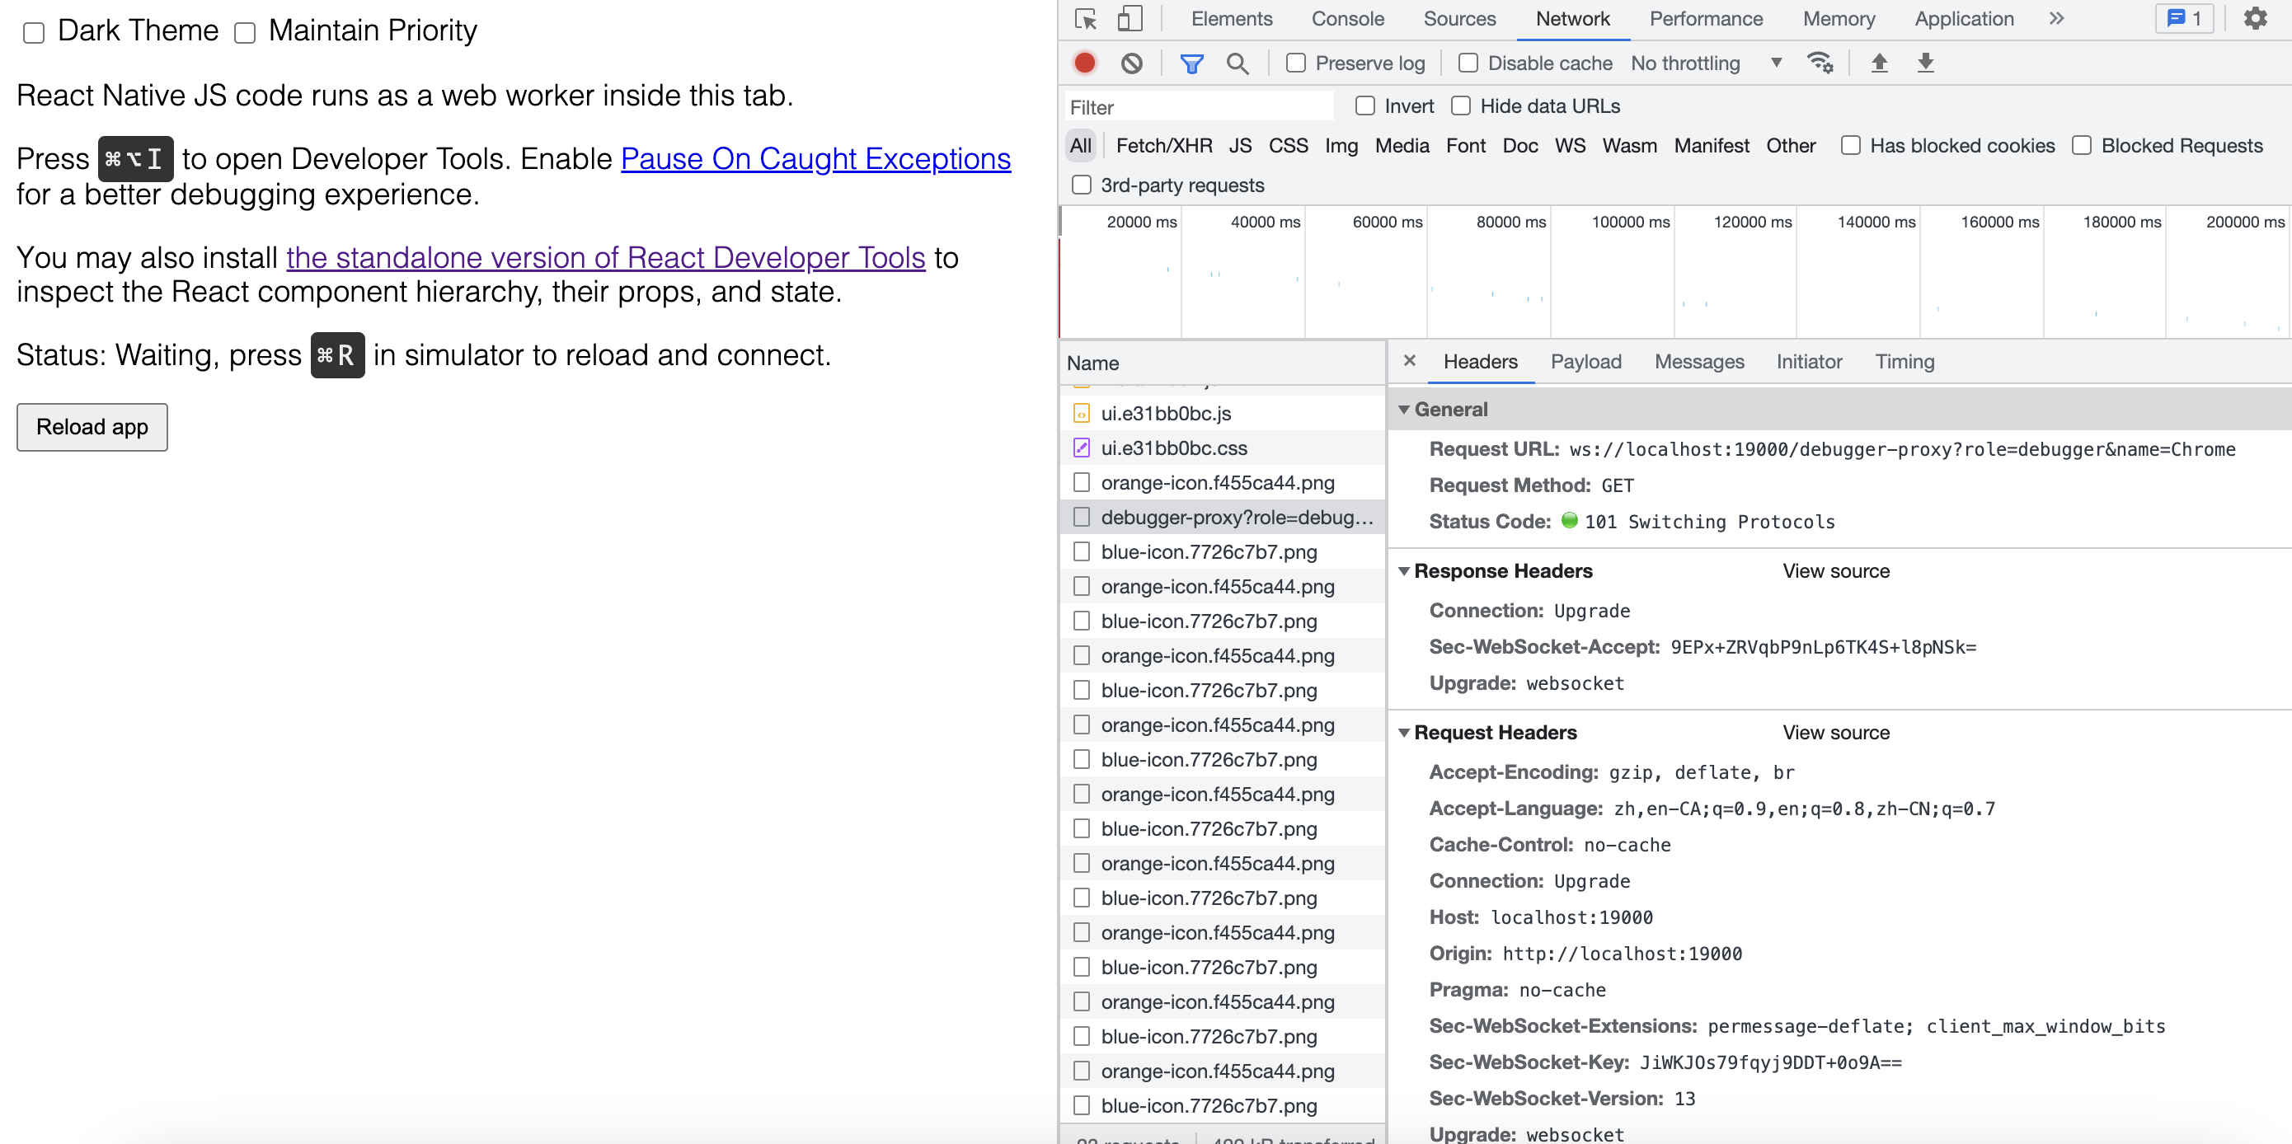Enable the Dark Theme checkbox
Image resolution: width=2292 pixels, height=1144 pixels.
click(34, 33)
